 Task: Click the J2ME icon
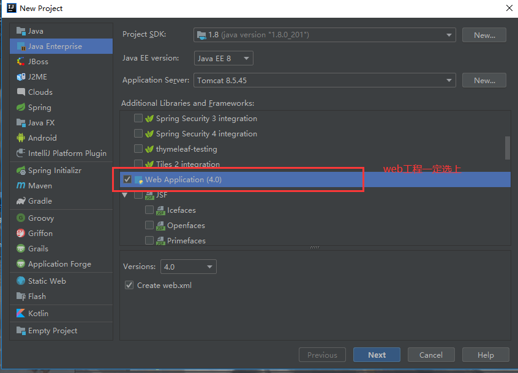tap(21, 77)
